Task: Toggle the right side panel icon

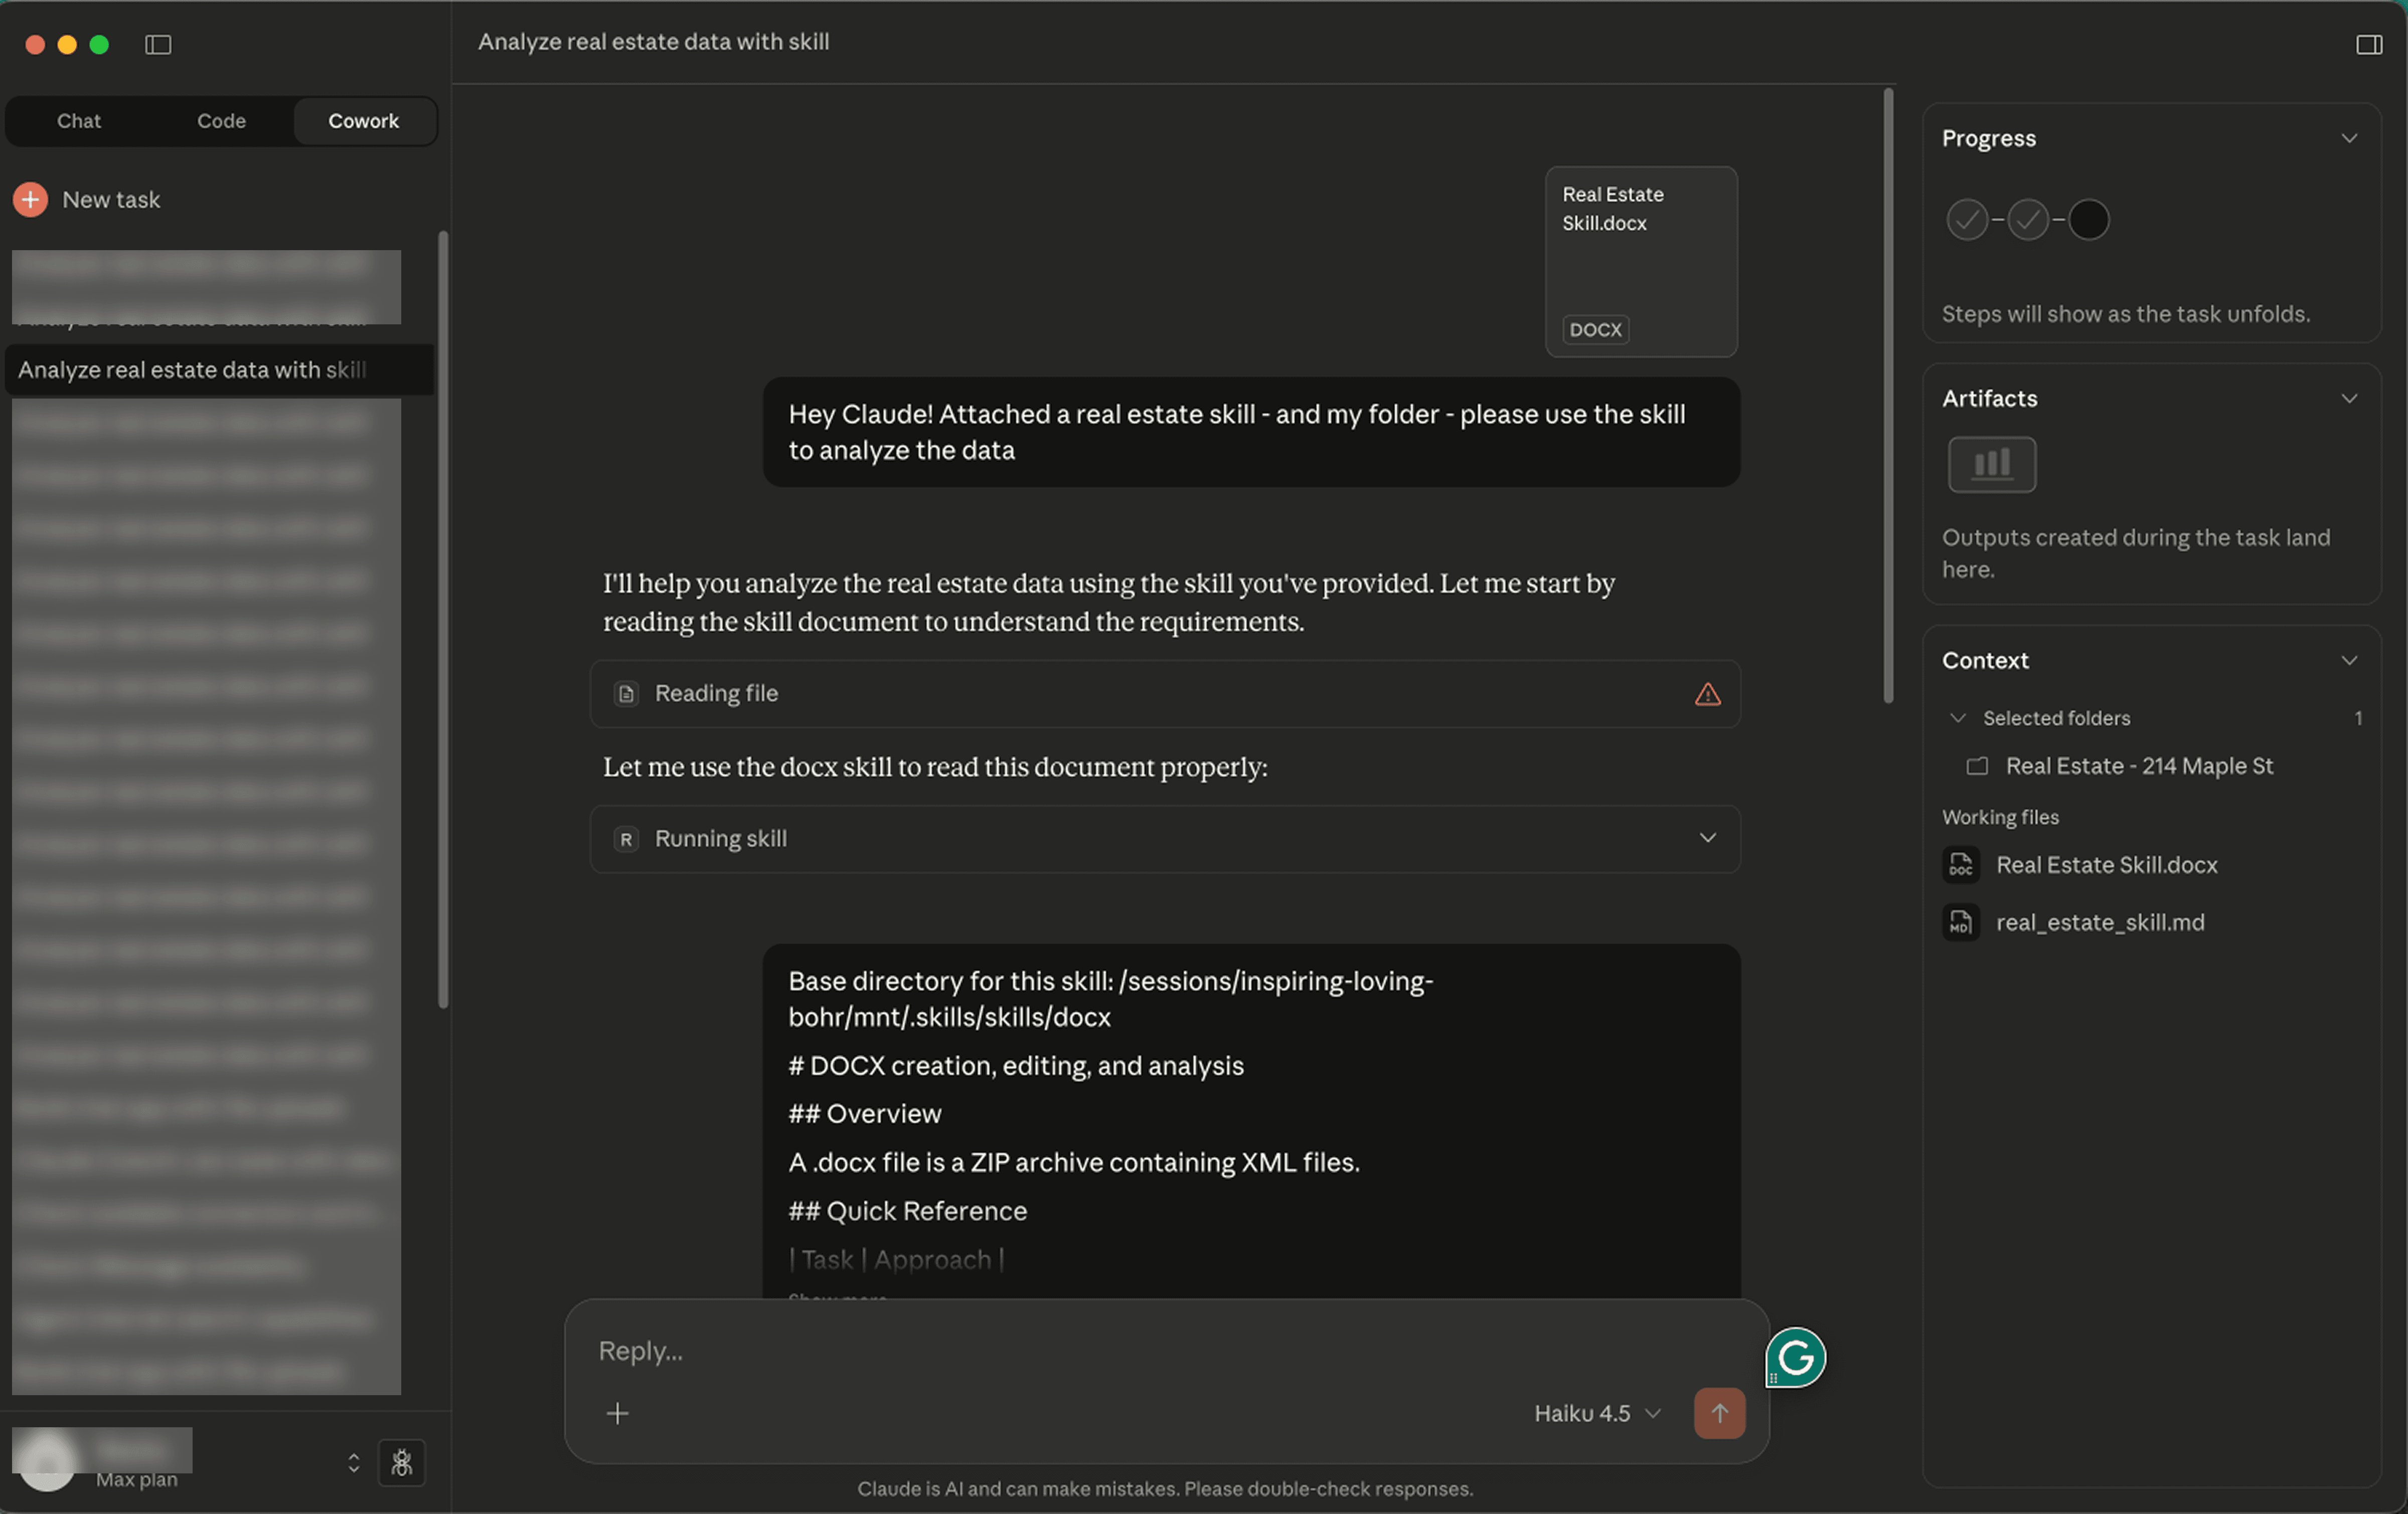Action: [x=2368, y=44]
